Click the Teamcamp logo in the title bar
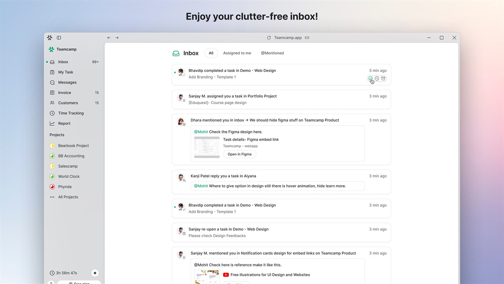 50,38
